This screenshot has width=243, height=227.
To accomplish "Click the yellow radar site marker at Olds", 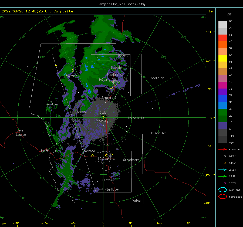I will coord(103,117).
